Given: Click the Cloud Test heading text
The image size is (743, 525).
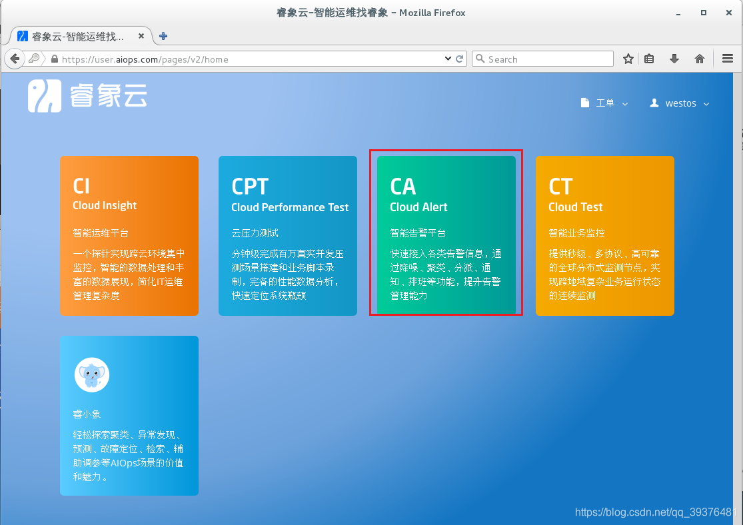Looking at the screenshot, I should point(575,207).
